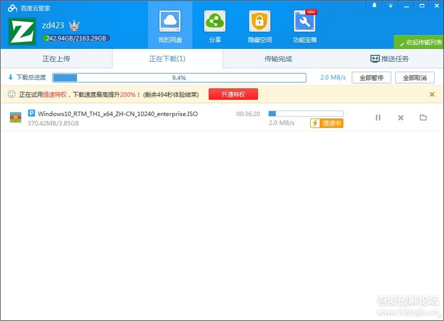Click the zd423 user avatar
The width and height of the screenshot is (444, 321).
[x=22, y=31]
